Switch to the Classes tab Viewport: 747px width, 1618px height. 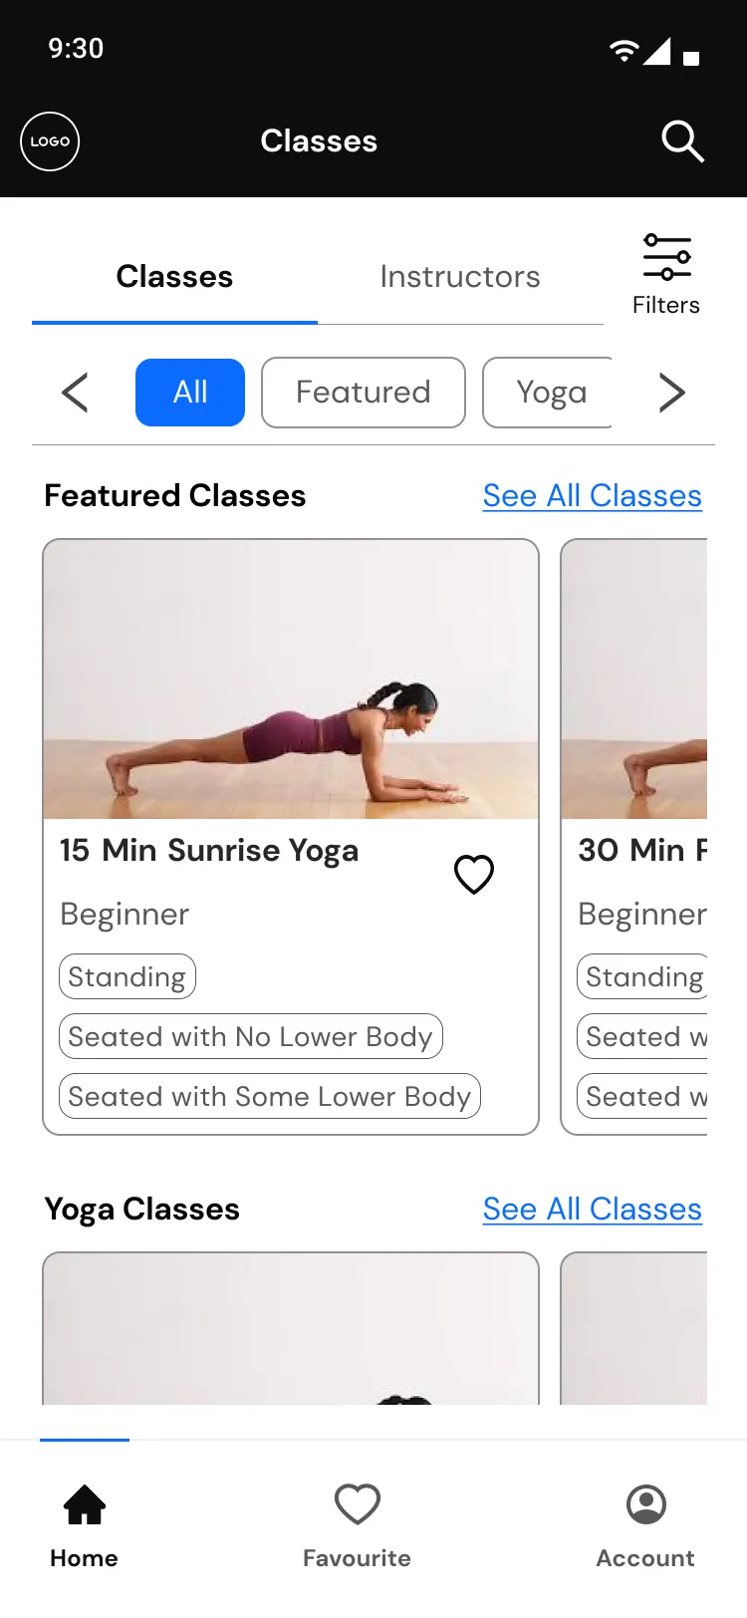pos(174,277)
